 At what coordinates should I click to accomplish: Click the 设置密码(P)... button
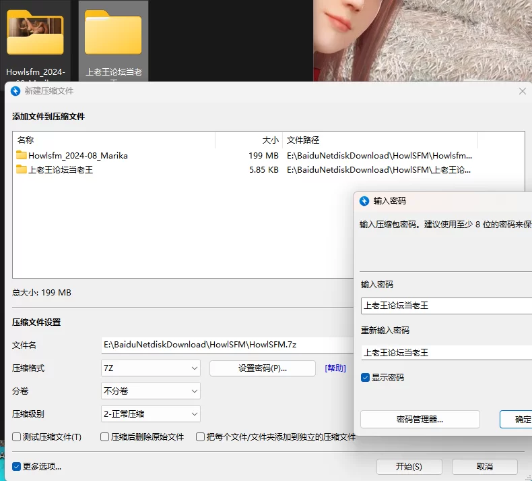[x=263, y=368]
